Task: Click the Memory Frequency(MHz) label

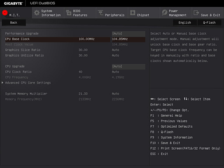Action: [24, 99]
